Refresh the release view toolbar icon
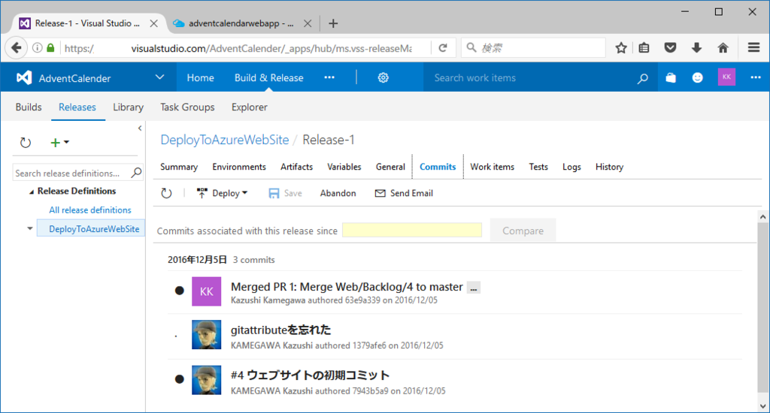 tap(167, 193)
